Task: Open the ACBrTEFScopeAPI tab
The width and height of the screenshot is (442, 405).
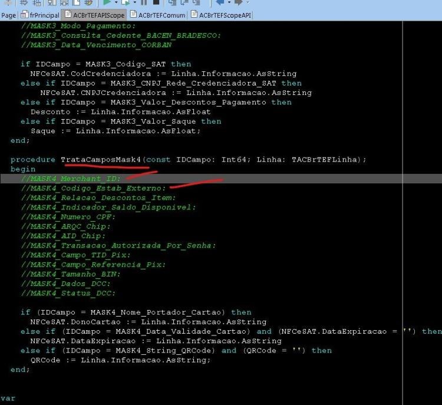Action: 221,15
